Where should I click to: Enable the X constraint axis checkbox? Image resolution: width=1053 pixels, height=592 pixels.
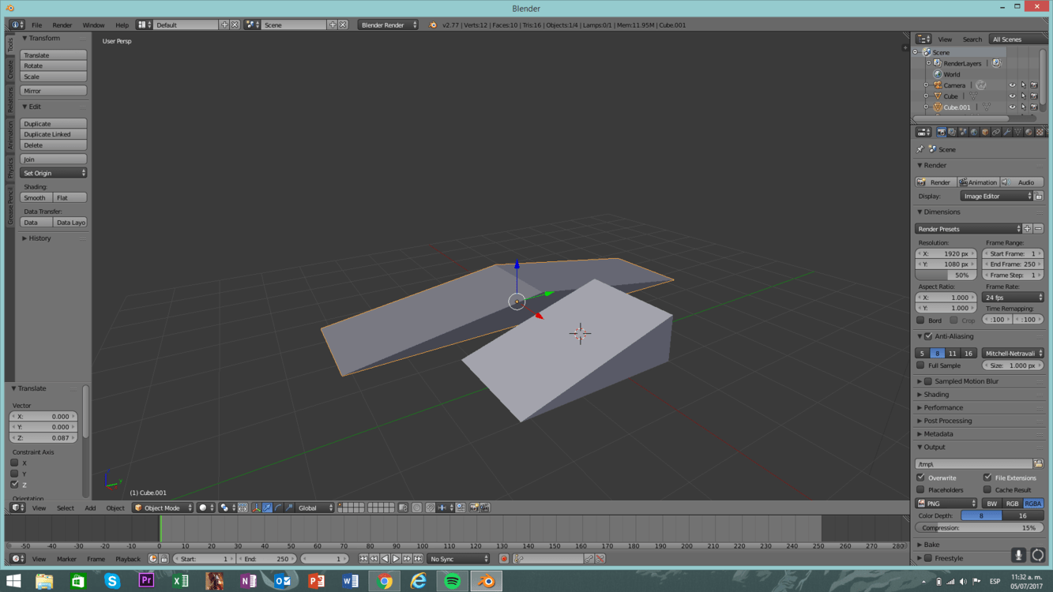[14, 463]
